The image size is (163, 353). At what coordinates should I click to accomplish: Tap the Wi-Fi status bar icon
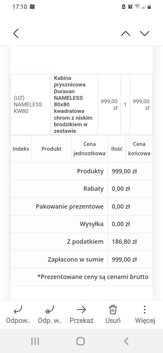[x=137, y=7]
